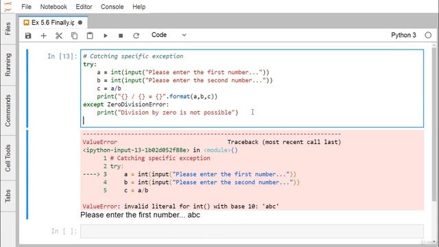Collapse the input cell using its blue bar
The height and width of the screenshot is (247, 439).
27,89
